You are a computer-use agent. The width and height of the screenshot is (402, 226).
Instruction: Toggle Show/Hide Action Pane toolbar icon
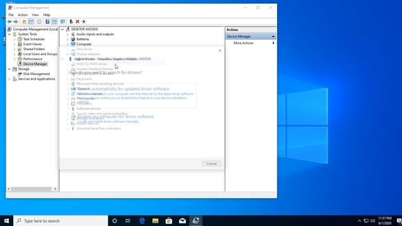(x=54, y=22)
